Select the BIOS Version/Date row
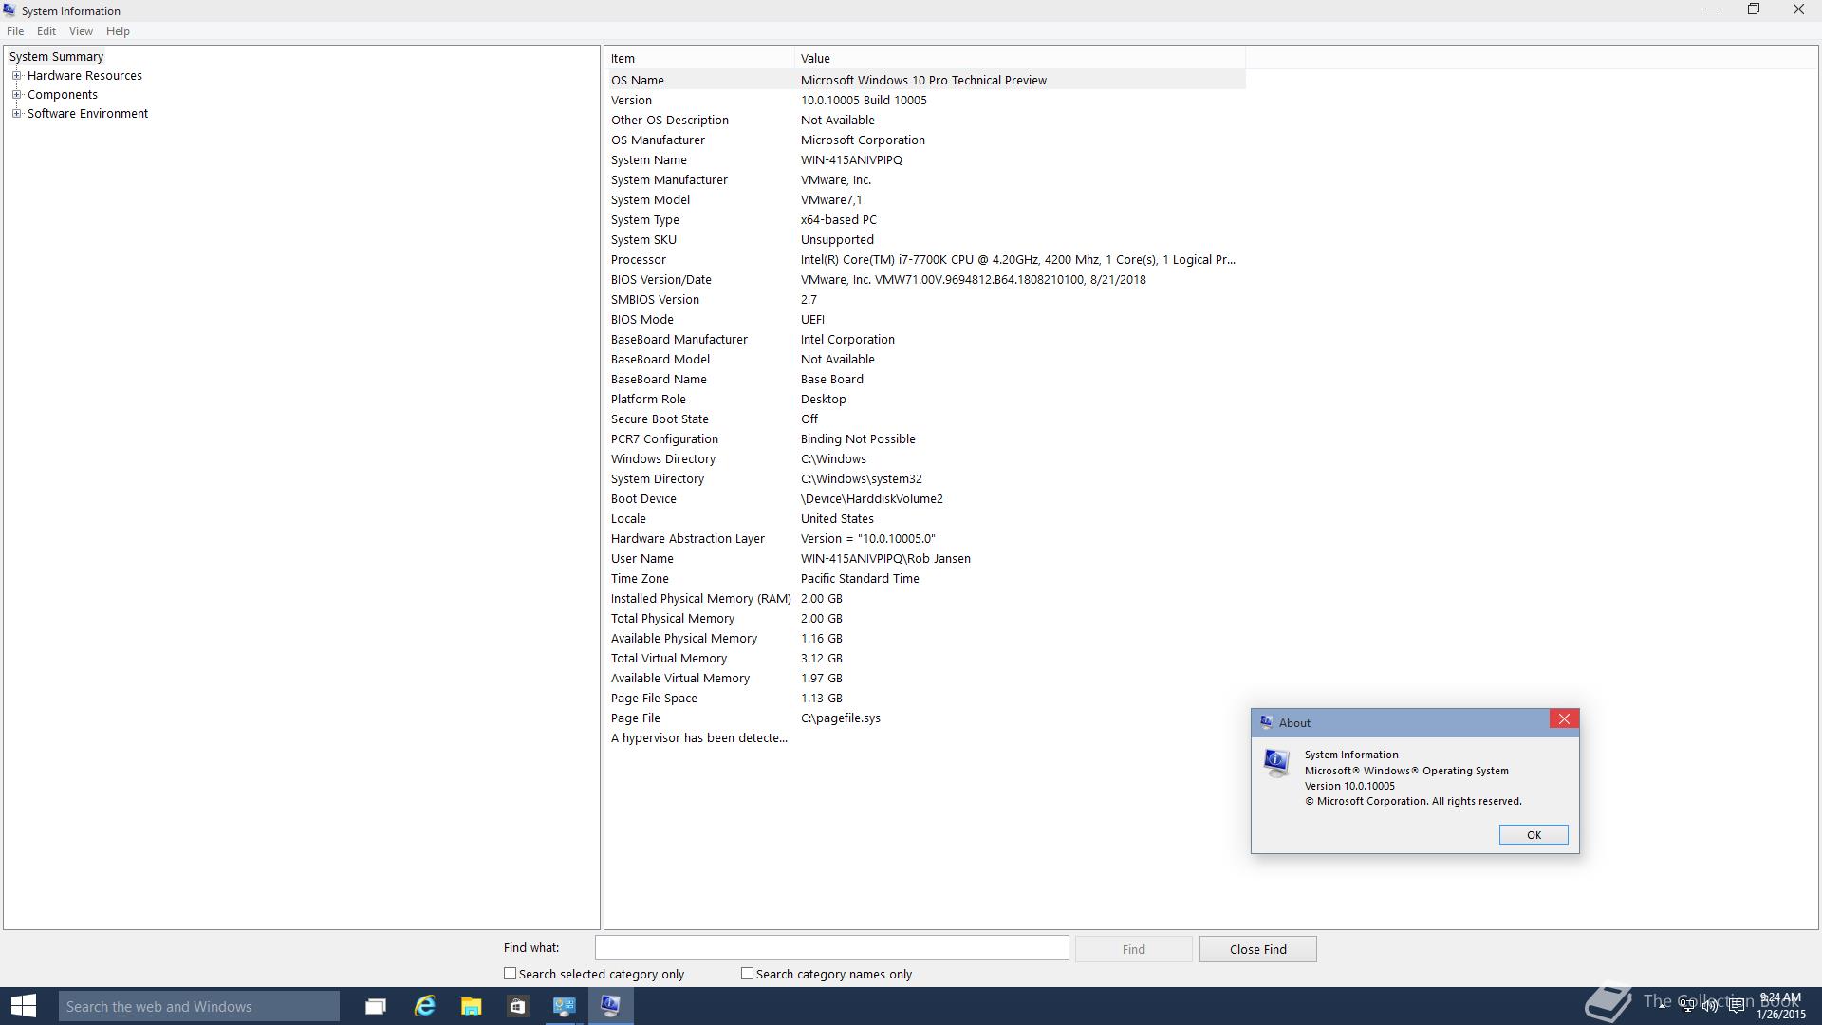Image resolution: width=1822 pixels, height=1025 pixels. [x=925, y=279]
